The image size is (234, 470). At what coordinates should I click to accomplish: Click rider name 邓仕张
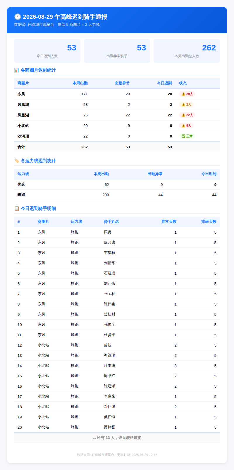pos(110,407)
